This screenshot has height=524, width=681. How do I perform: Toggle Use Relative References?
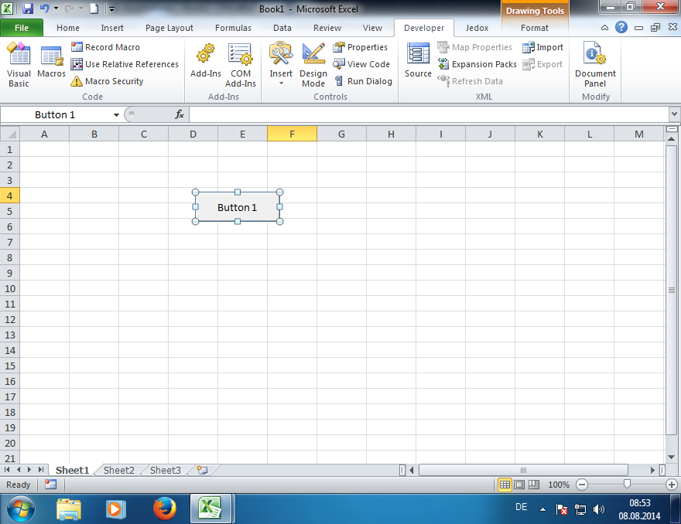point(125,64)
